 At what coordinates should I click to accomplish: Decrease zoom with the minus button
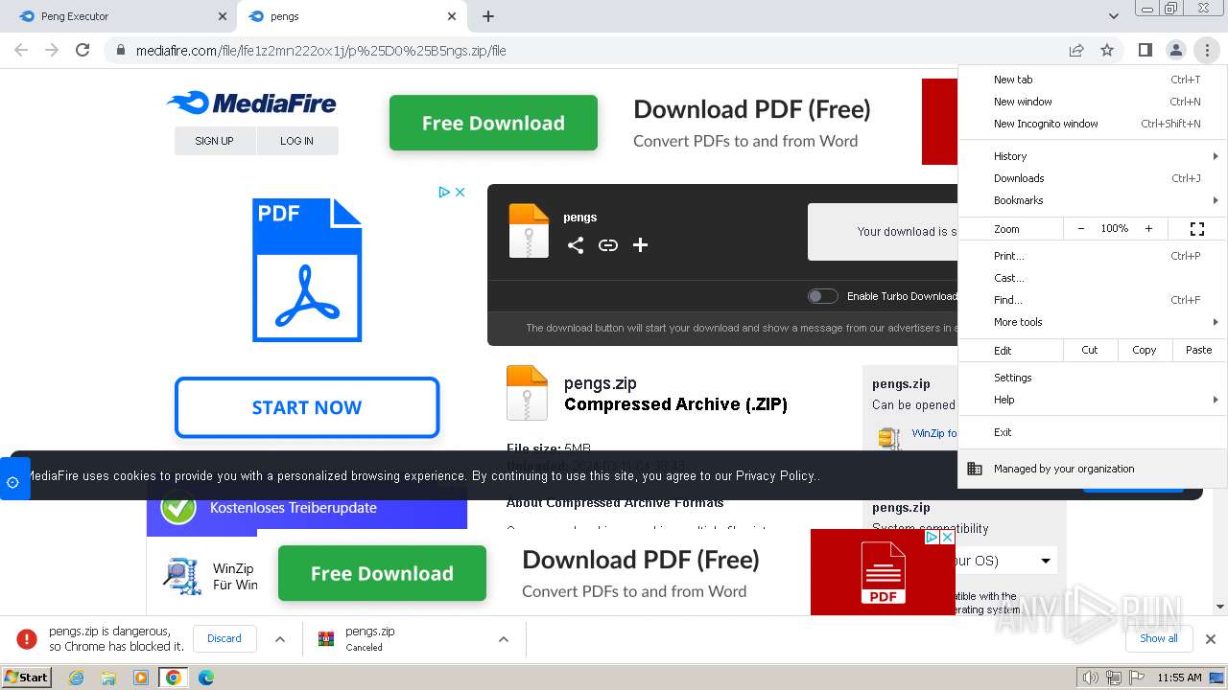pos(1081,229)
